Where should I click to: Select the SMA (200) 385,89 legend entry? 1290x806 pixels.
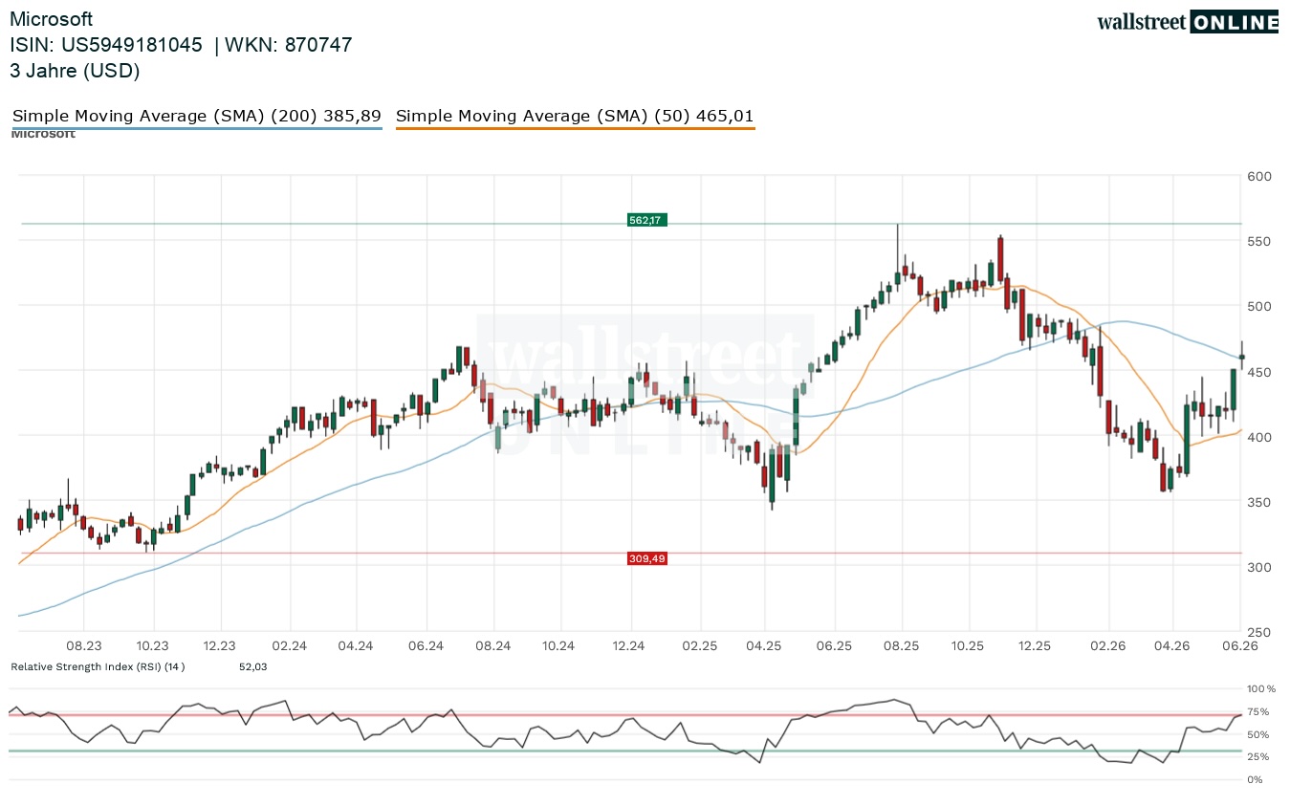pos(197,116)
